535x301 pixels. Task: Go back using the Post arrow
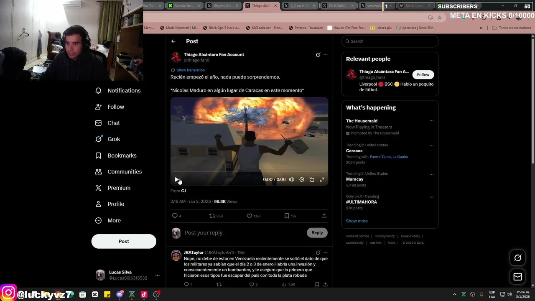pyautogui.click(x=173, y=41)
